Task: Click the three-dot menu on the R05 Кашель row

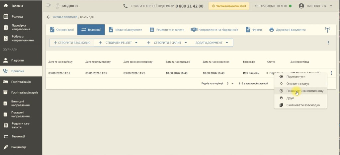Action: coord(331,73)
